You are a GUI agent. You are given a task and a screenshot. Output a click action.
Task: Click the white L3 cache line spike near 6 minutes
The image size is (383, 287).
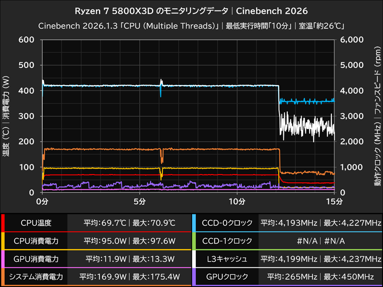[x=161, y=81]
